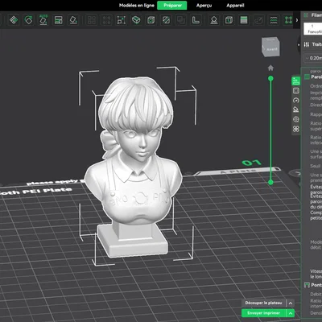Switch to the Appareil tab
The image size is (322, 322).
pyautogui.click(x=235, y=6)
